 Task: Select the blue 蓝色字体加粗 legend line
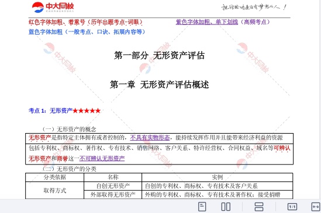(87, 32)
